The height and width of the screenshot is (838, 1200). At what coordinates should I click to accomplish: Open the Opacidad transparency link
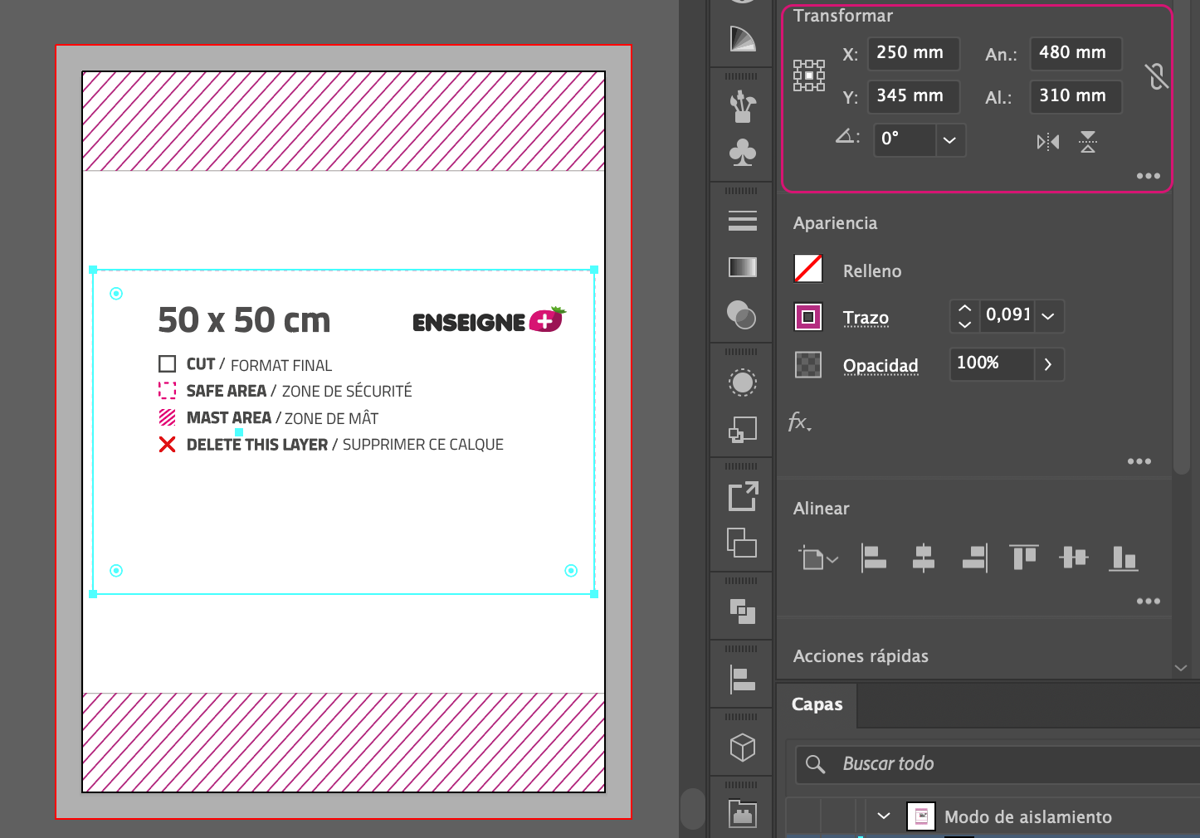tap(880, 366)
